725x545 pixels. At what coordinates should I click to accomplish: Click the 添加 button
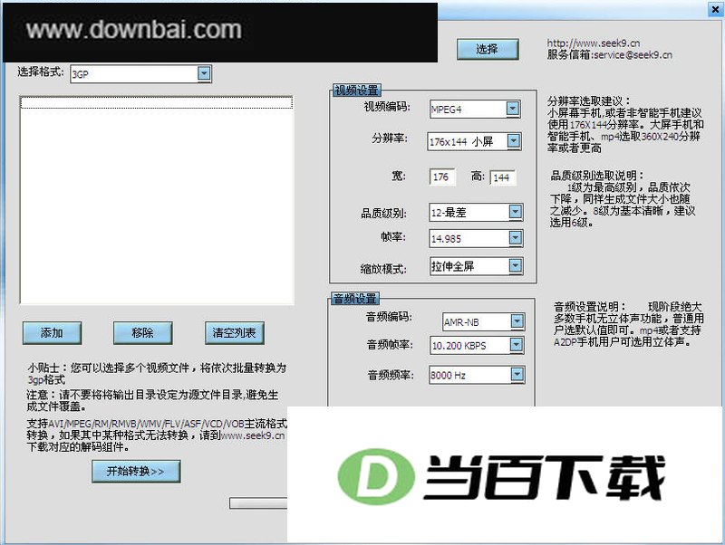tap(52, 333)
